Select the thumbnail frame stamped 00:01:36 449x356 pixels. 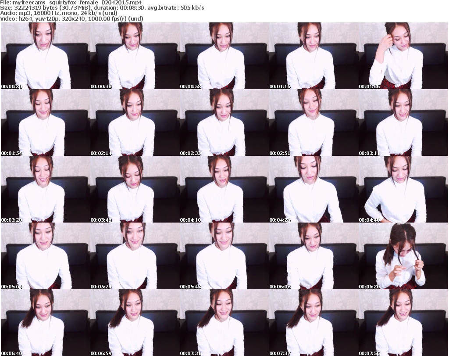point(403,56)
